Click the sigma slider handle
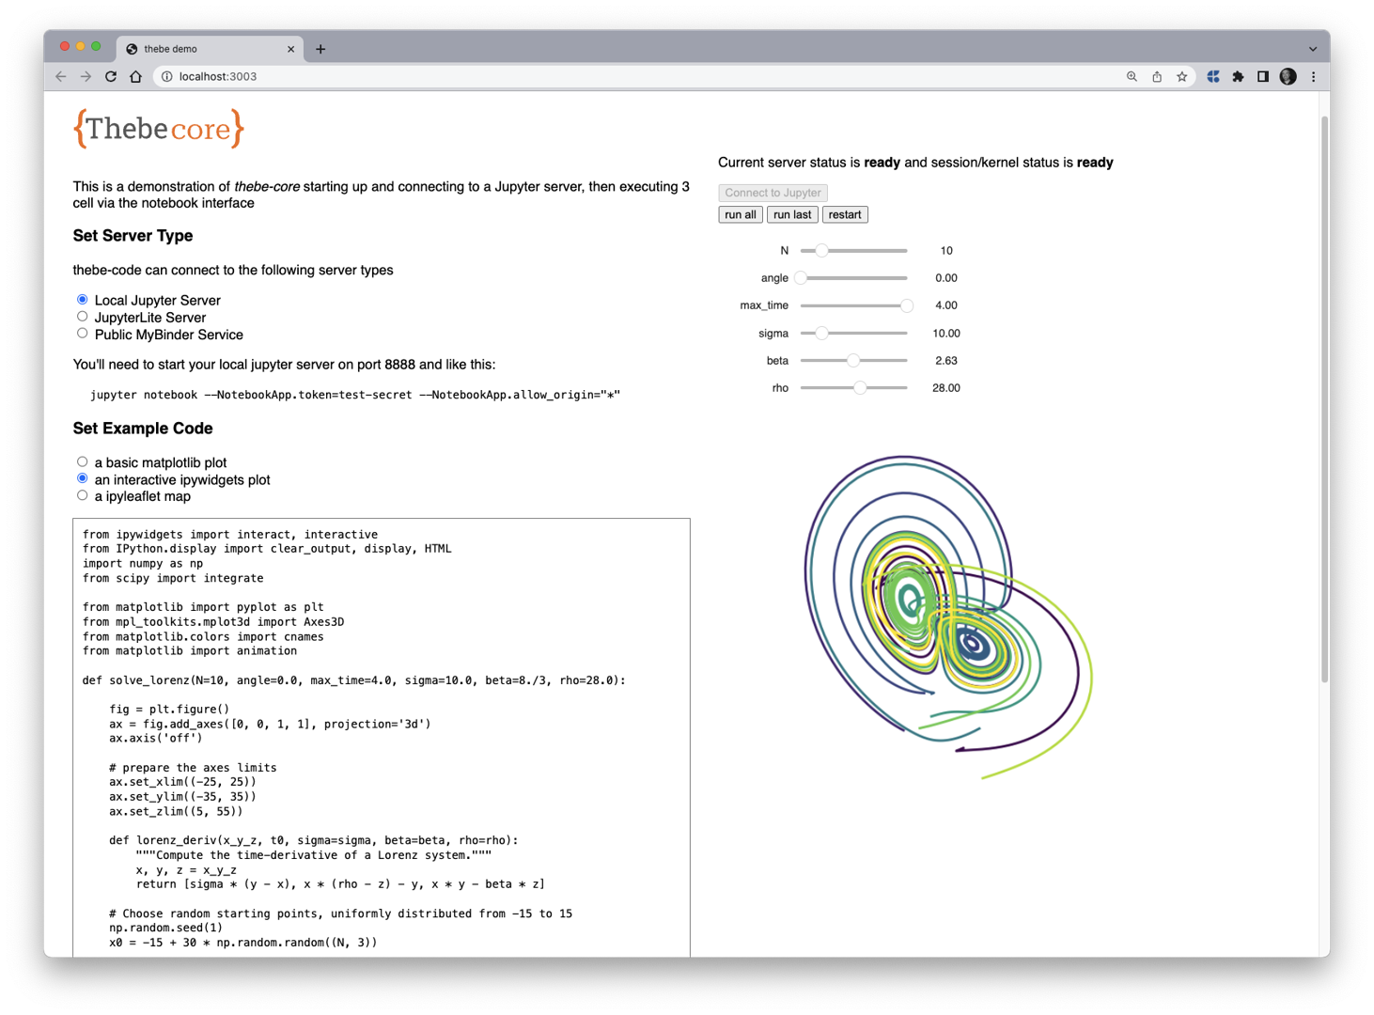Viewport: 1374px width, 1015px height. pos(821,334)
